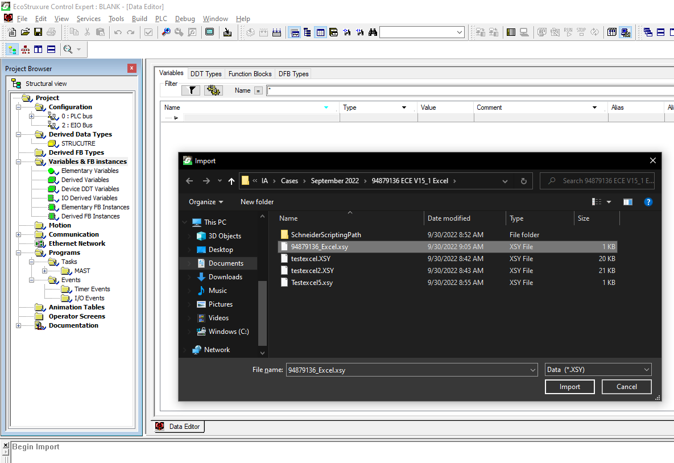Expand the 0 : PLC bus node

31,116
